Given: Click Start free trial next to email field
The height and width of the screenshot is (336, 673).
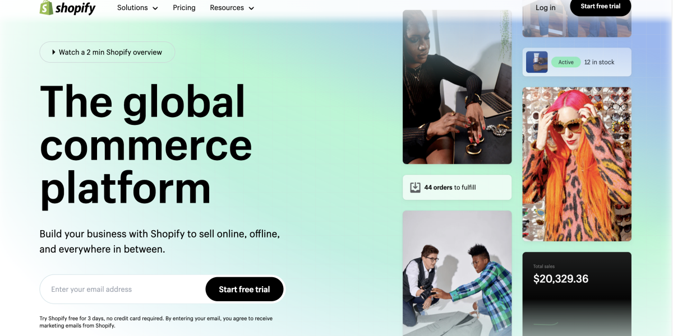Looking at the screenshot, I should [x=245, y=290].
